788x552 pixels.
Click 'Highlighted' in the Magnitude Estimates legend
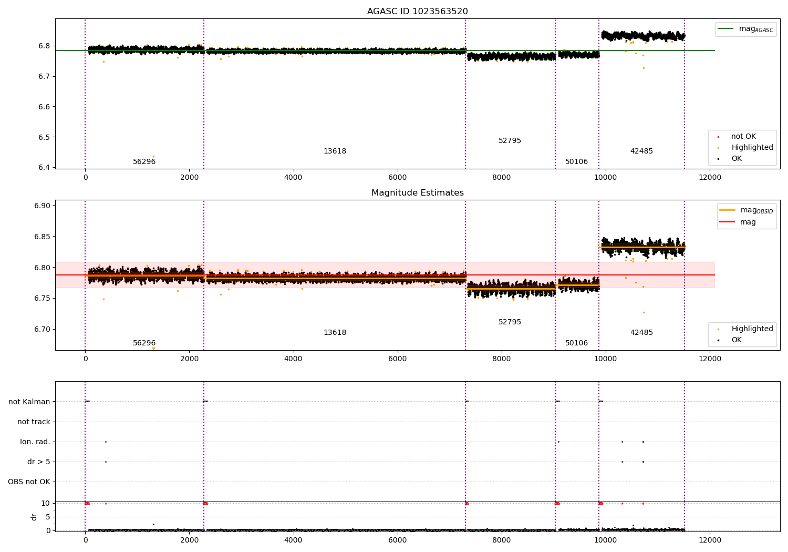(752, 329)
